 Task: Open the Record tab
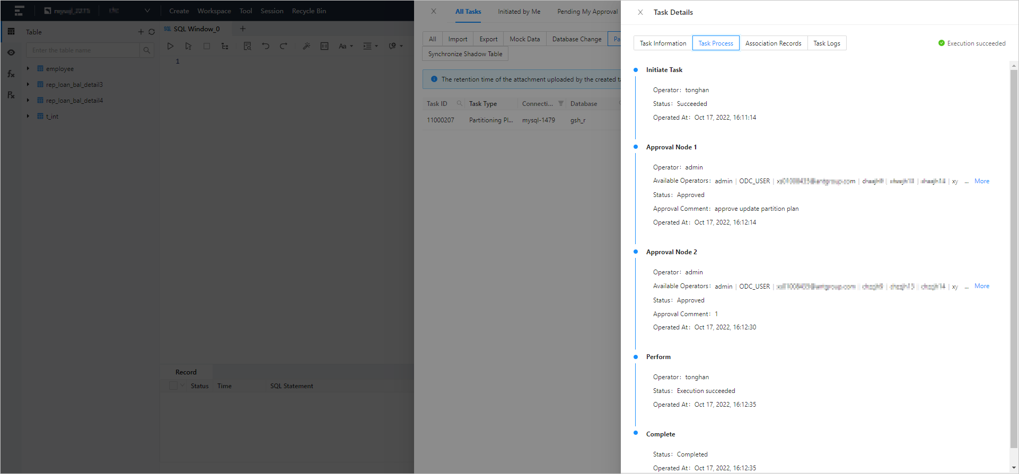click(186, 372)
